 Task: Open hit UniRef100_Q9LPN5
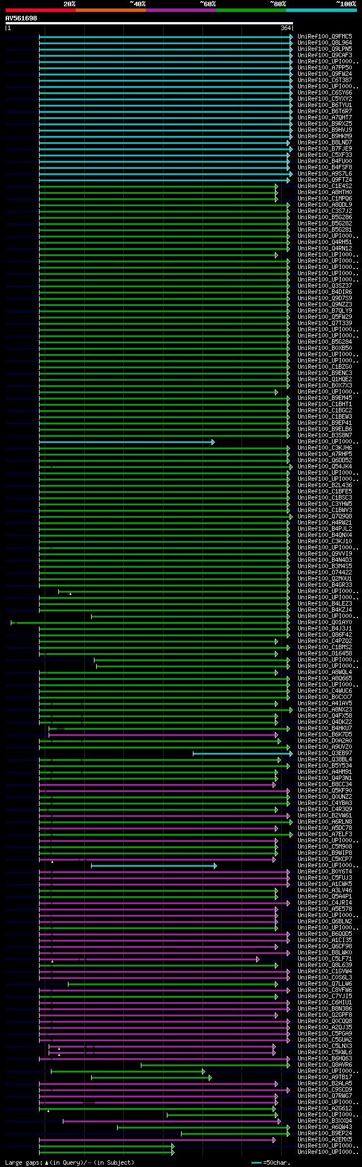325,49
